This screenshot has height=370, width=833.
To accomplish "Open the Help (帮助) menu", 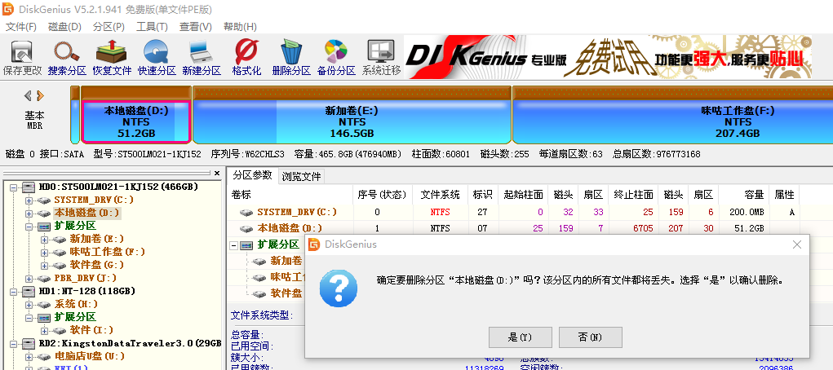I will [x=240, y=27].
